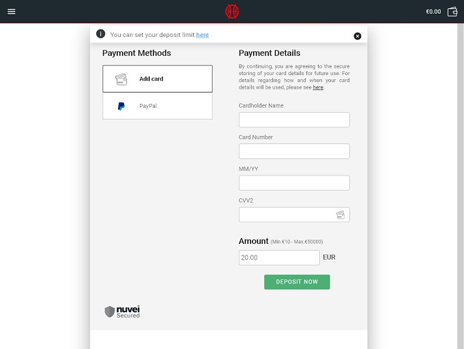The width and height of the screenshot is (464, 349).
Task: Open the hamburger menu
Action: pyautogui.click(x=12, y=12)
